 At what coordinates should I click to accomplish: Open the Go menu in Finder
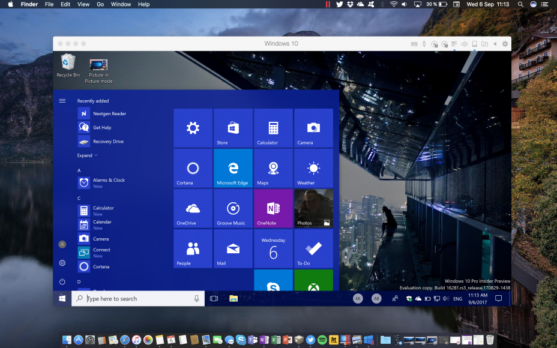pyautogui.click(x=100, y=4)
